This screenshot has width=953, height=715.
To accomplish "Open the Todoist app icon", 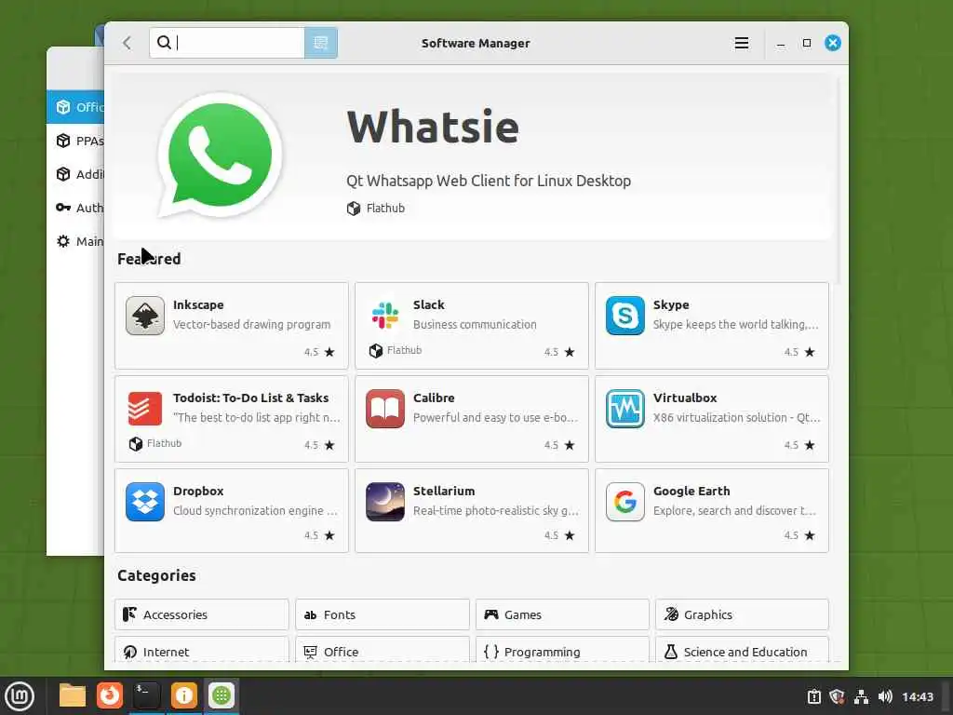I will (145, 409).
